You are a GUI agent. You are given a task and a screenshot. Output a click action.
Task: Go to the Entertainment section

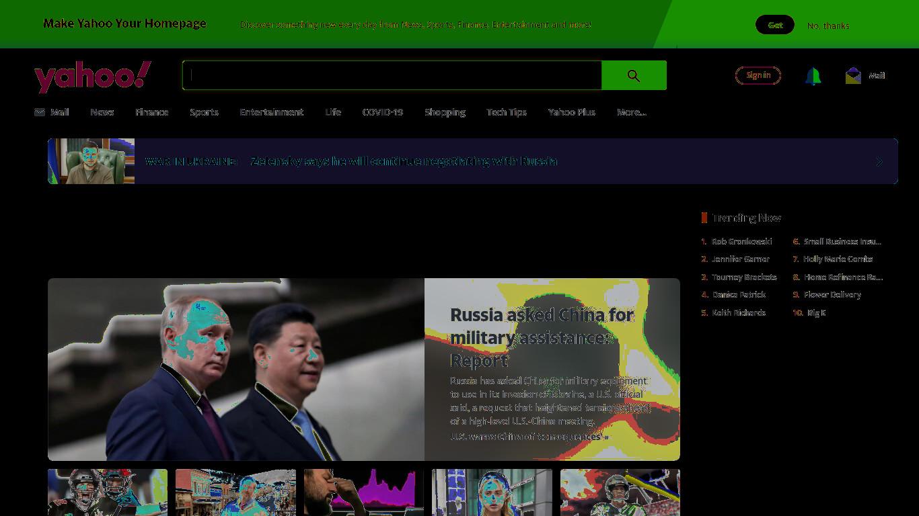(x=272, y=112)
